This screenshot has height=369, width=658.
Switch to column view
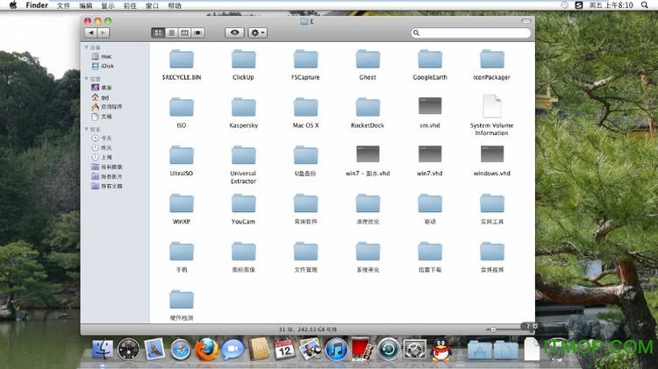coord(184,32)
